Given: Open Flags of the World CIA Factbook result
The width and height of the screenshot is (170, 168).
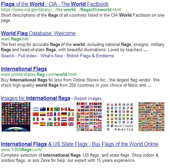Looking at the screenshot, I should (x=55, y=4).
